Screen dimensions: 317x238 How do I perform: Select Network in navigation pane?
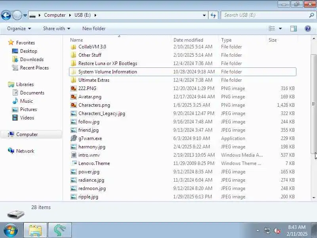[25, 151]
